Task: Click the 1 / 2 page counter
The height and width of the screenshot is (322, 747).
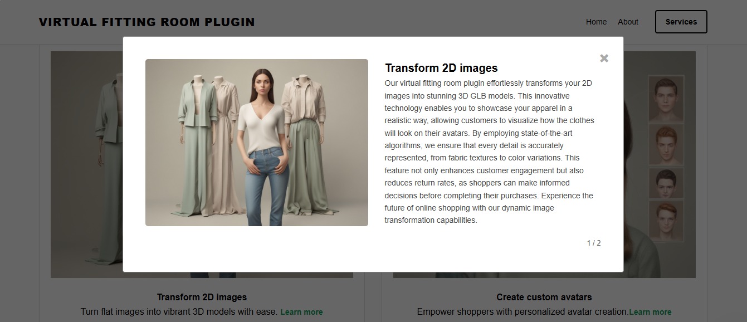Action: pos(594,243)
